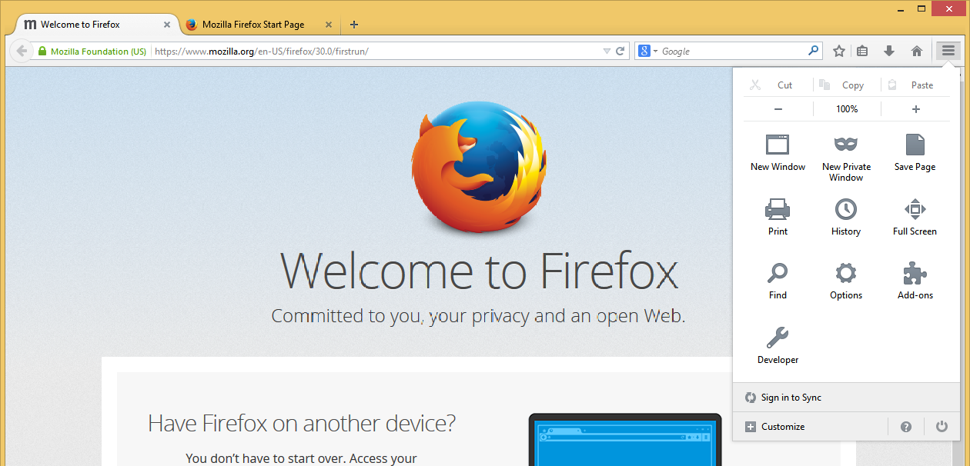Reload the current page

tap(620, 51)
